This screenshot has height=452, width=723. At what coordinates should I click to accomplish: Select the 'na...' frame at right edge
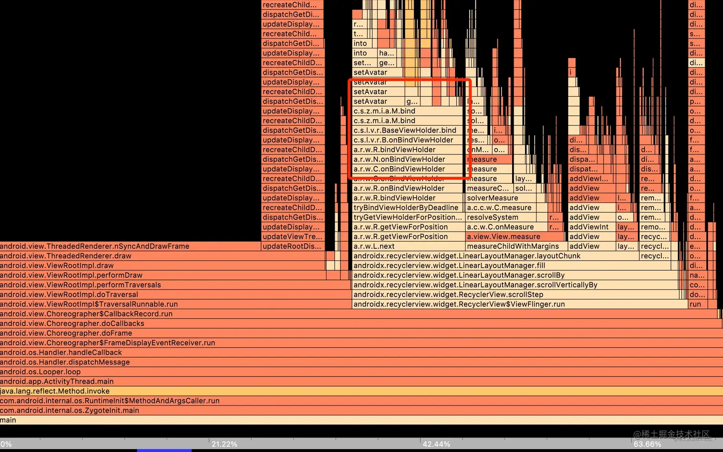pyautogui.click(x=697, y=275)
